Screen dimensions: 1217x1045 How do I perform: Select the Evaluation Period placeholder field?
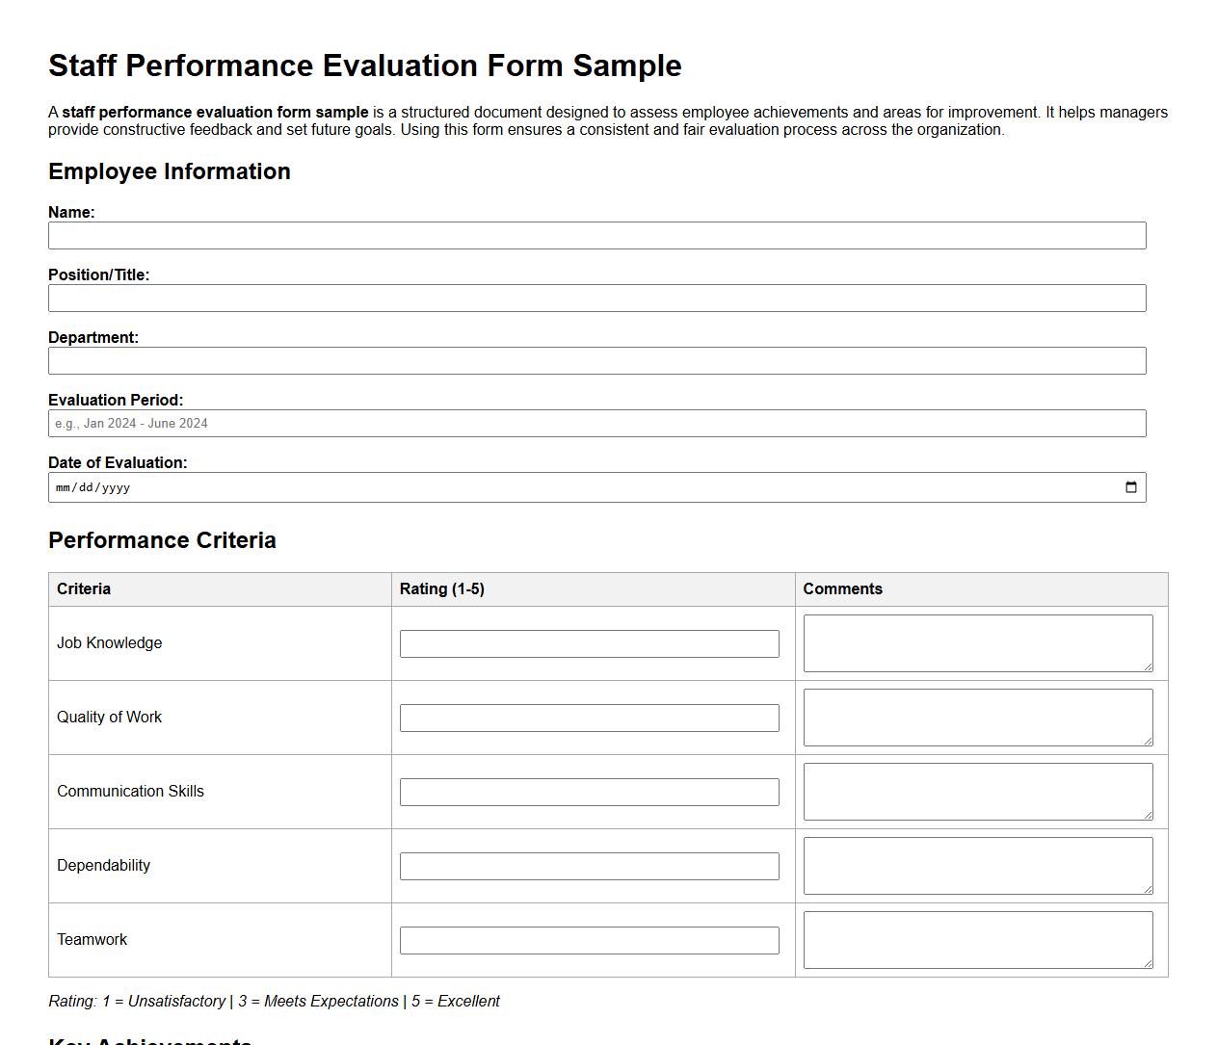click(x=597, y=423)
